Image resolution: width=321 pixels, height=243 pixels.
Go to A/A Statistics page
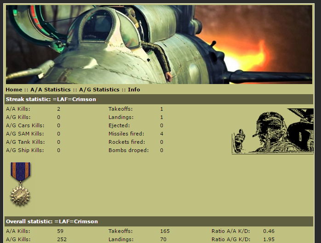pyautogui.click(x=51, y=90)
